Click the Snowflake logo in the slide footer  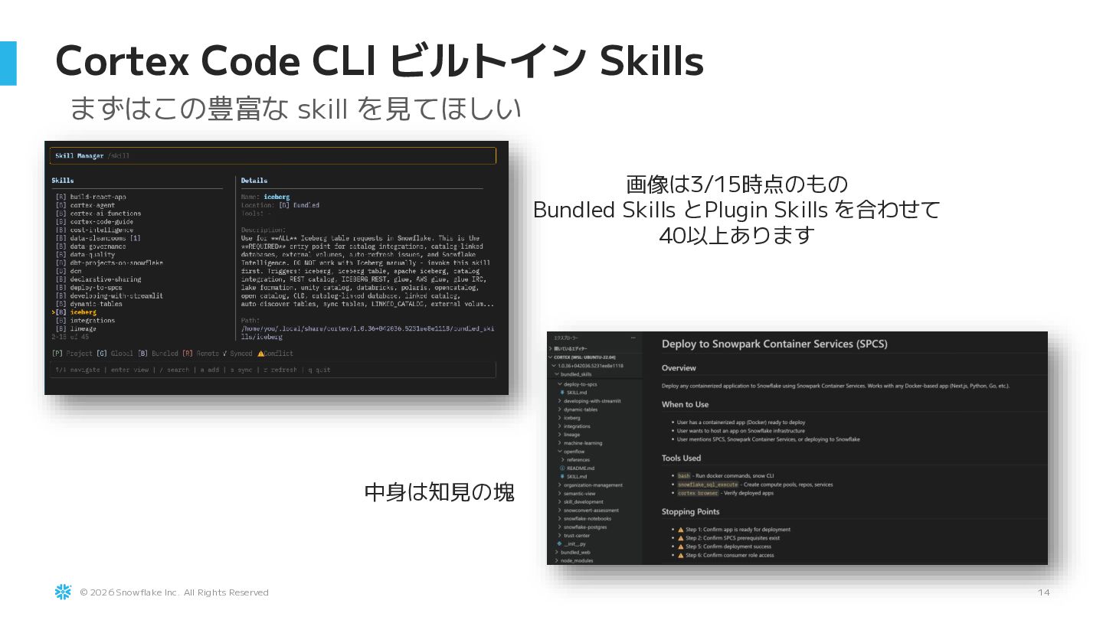(x=63, y=592)
